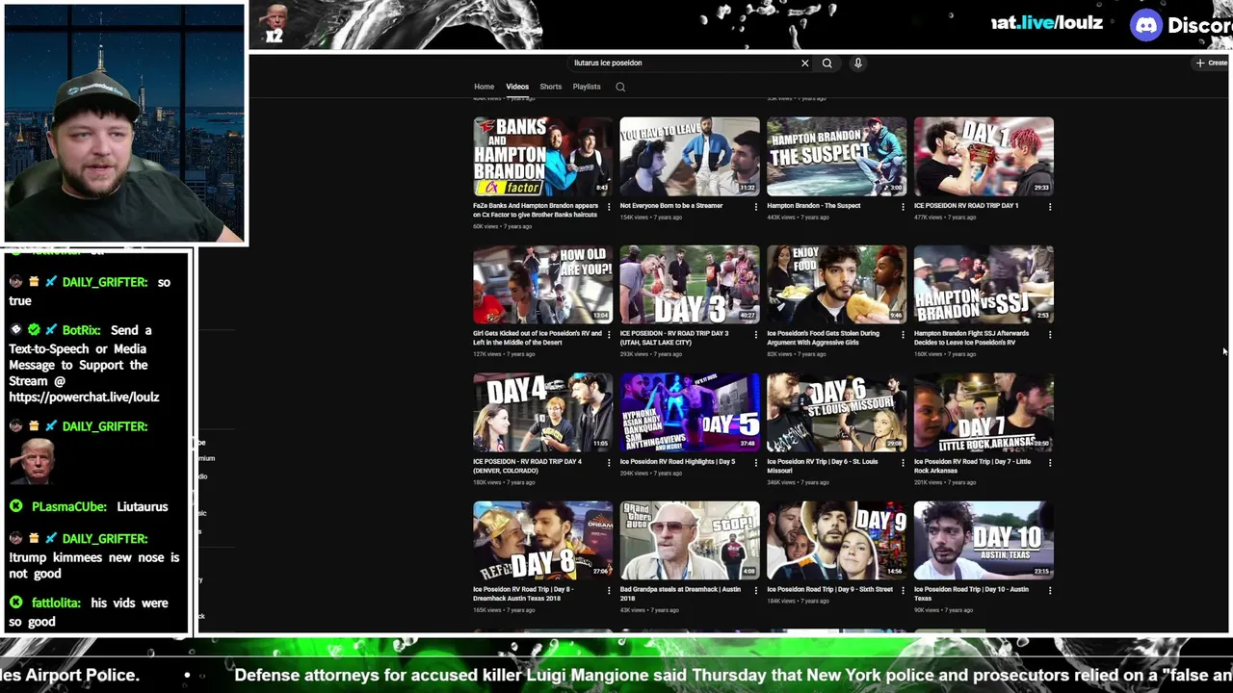Open title 'Girl Gets Kicked out of Ice Poseidon's RV'
Image resolution: width=1233 pixels, height=693 pixels.
538,338
